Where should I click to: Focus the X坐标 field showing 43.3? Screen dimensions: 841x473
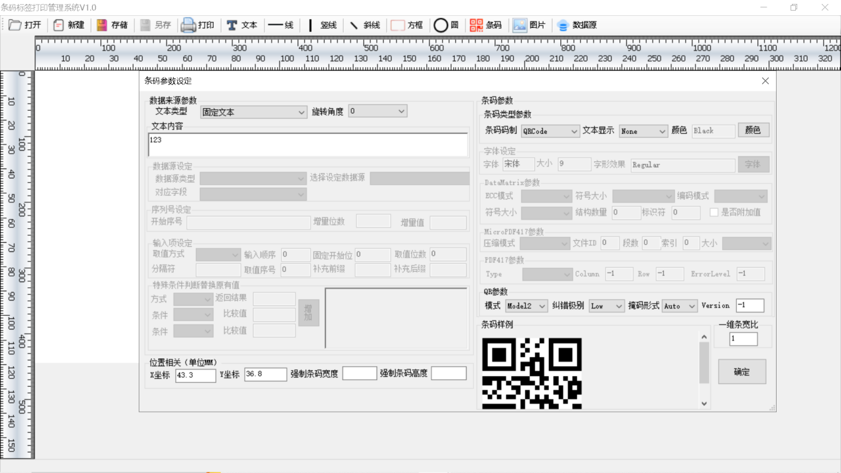click(x=196, y=375)
